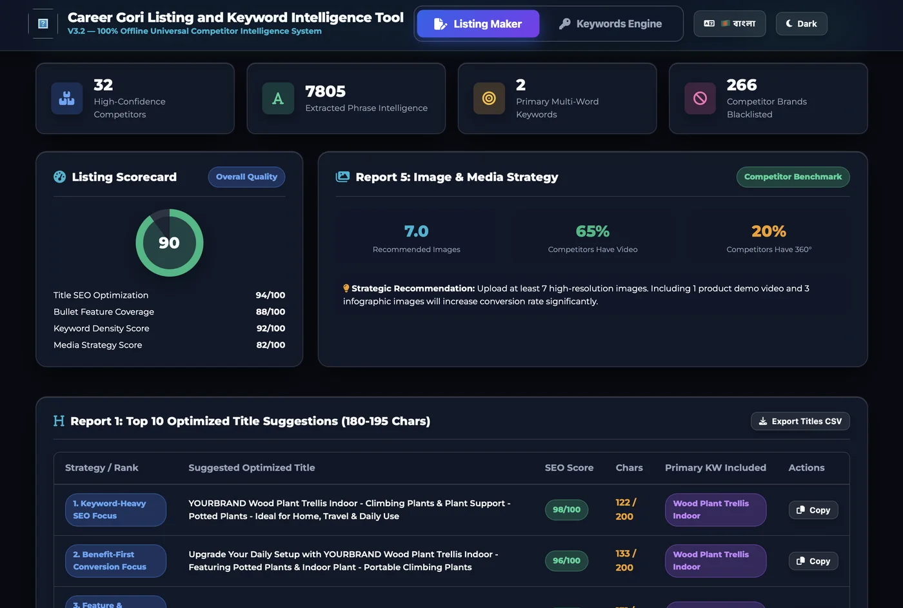903x608 pixels.
Task: Export Titles CSV
Action: pyautogui.click(x=800, y=421)
